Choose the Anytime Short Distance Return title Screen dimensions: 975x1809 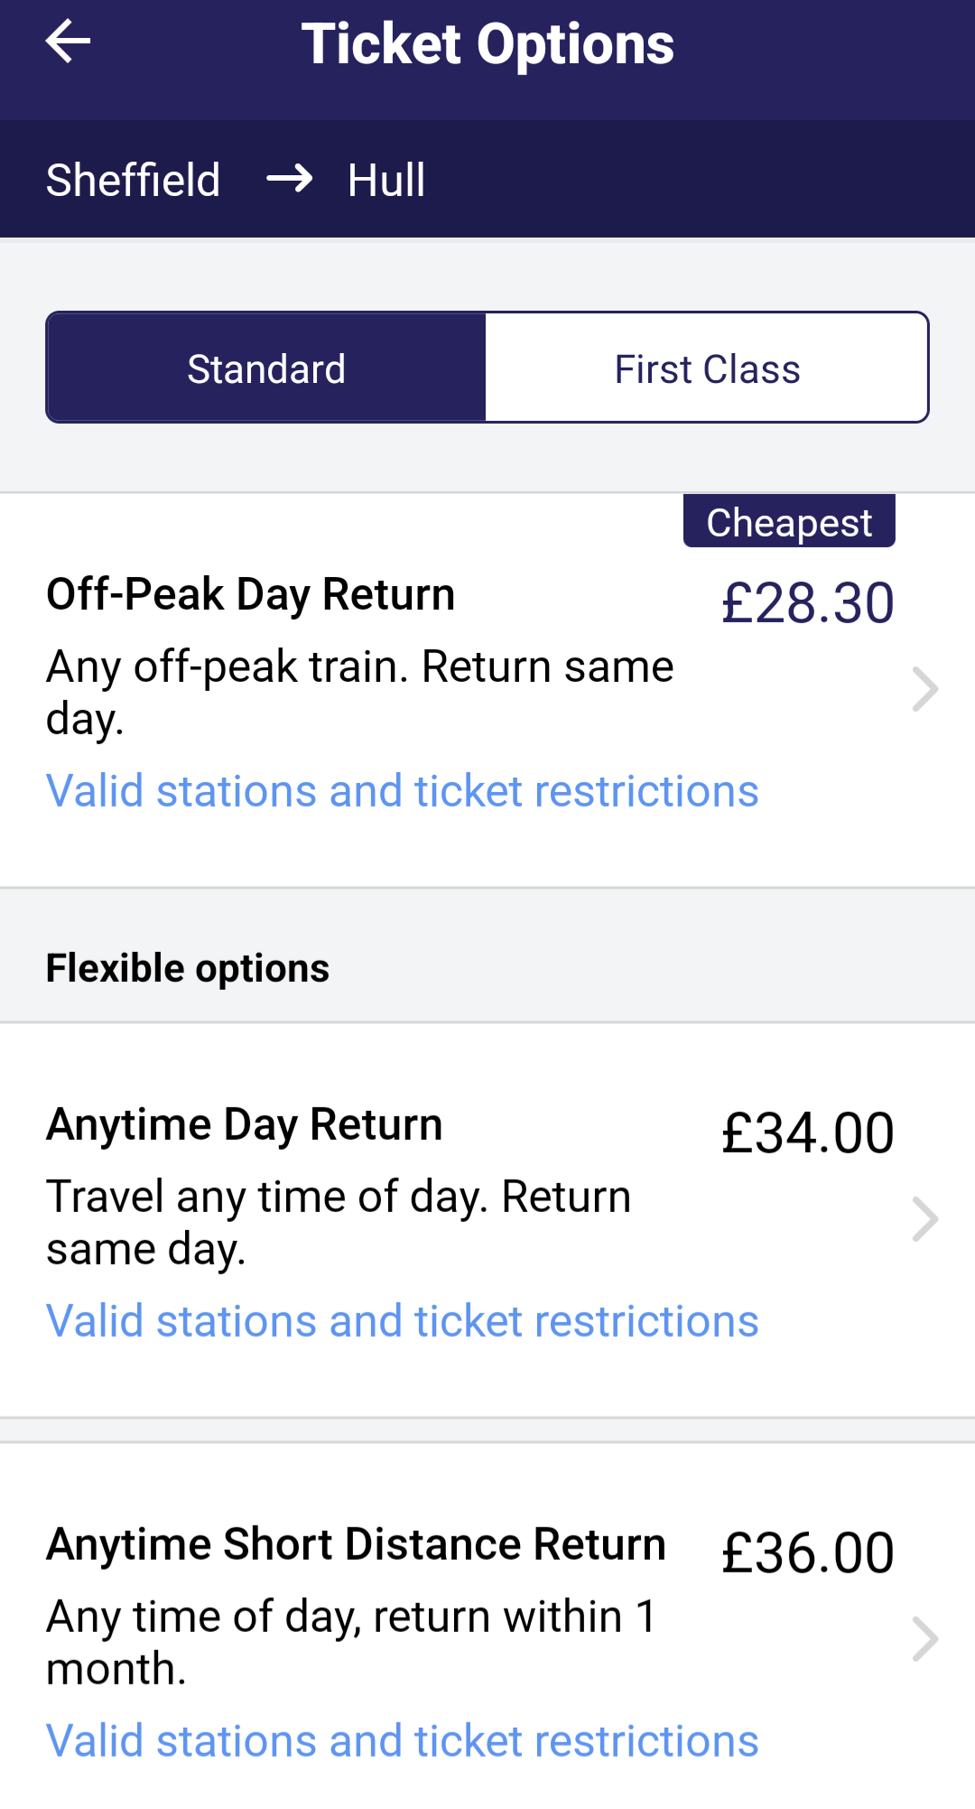356,1544
